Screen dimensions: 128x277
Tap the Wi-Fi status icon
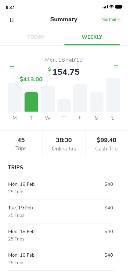[x=111, y=7]
